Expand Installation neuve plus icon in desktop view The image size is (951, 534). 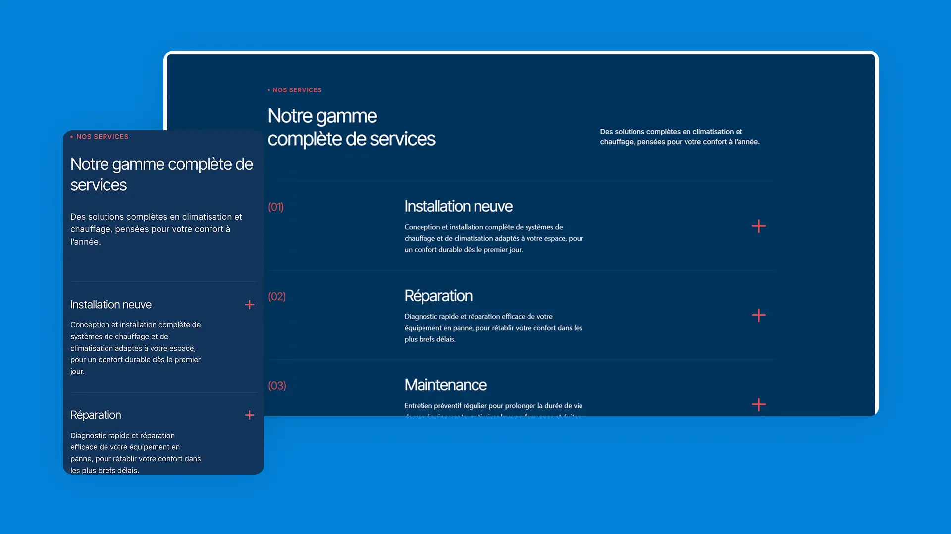(x=758, y=226)
